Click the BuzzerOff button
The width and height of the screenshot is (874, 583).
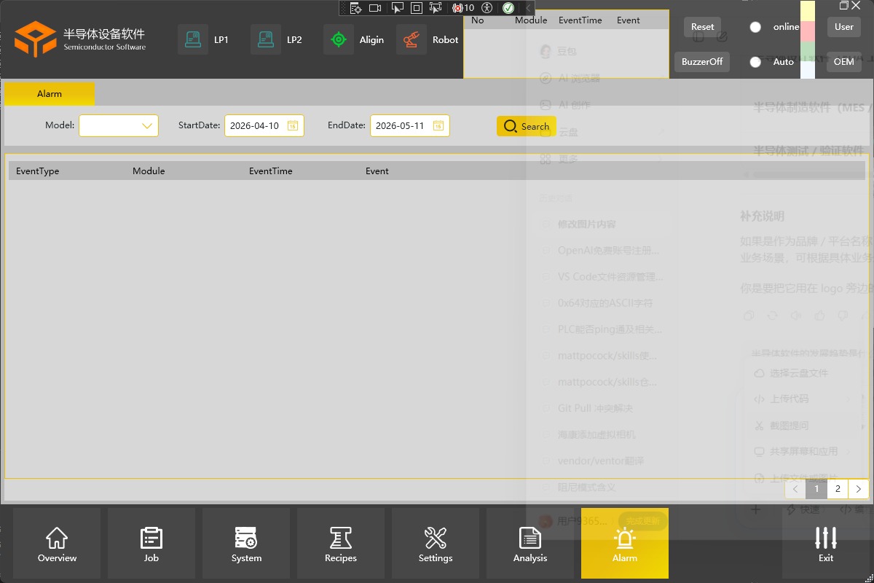pyautogui.click(x=702, y=62)
